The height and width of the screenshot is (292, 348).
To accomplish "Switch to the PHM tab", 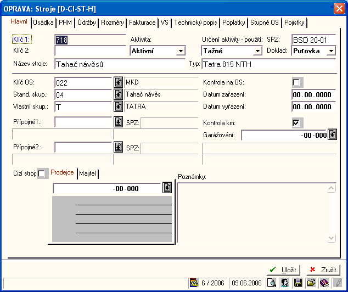I will point(65,23).
